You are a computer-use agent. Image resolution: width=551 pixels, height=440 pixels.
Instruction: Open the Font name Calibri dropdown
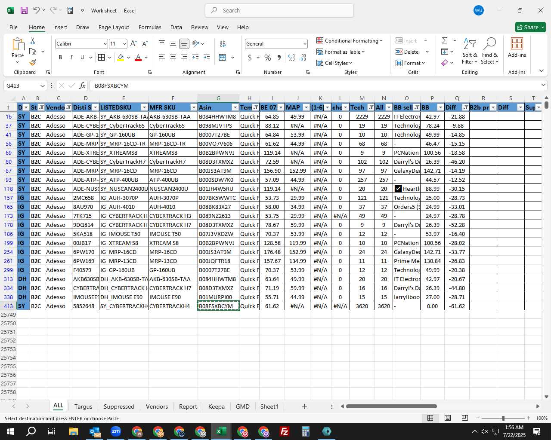105,44
